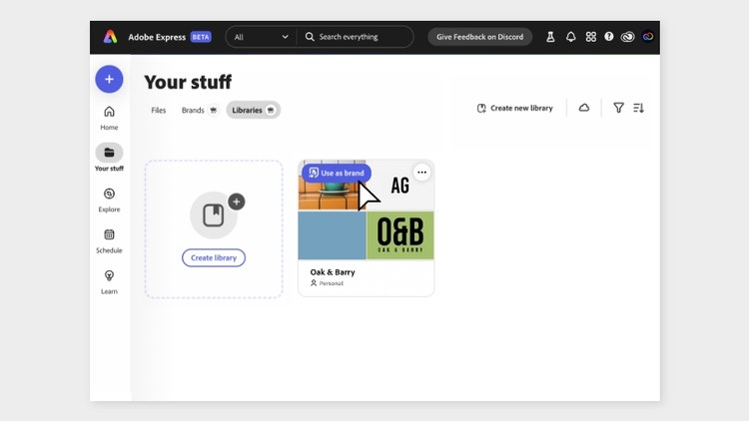Click the Create library button
Screen dimensions: 749x421
coord(214,257)
